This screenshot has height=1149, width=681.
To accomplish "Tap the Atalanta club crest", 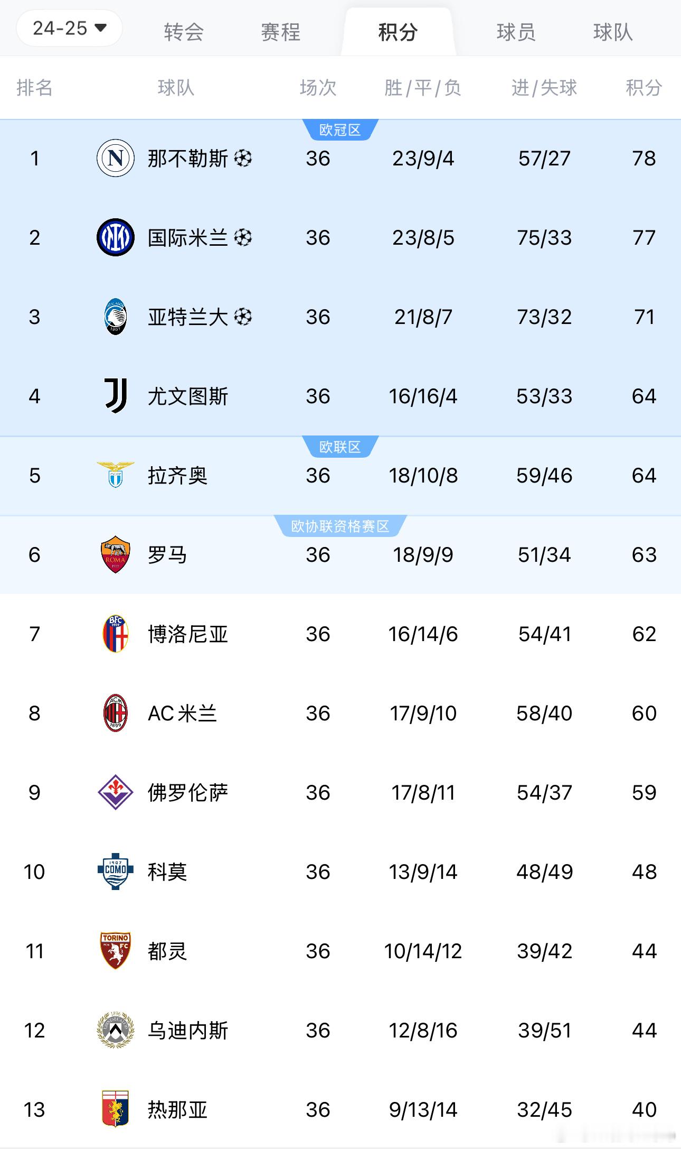I will pyautogui.click(x=116, y=317).
